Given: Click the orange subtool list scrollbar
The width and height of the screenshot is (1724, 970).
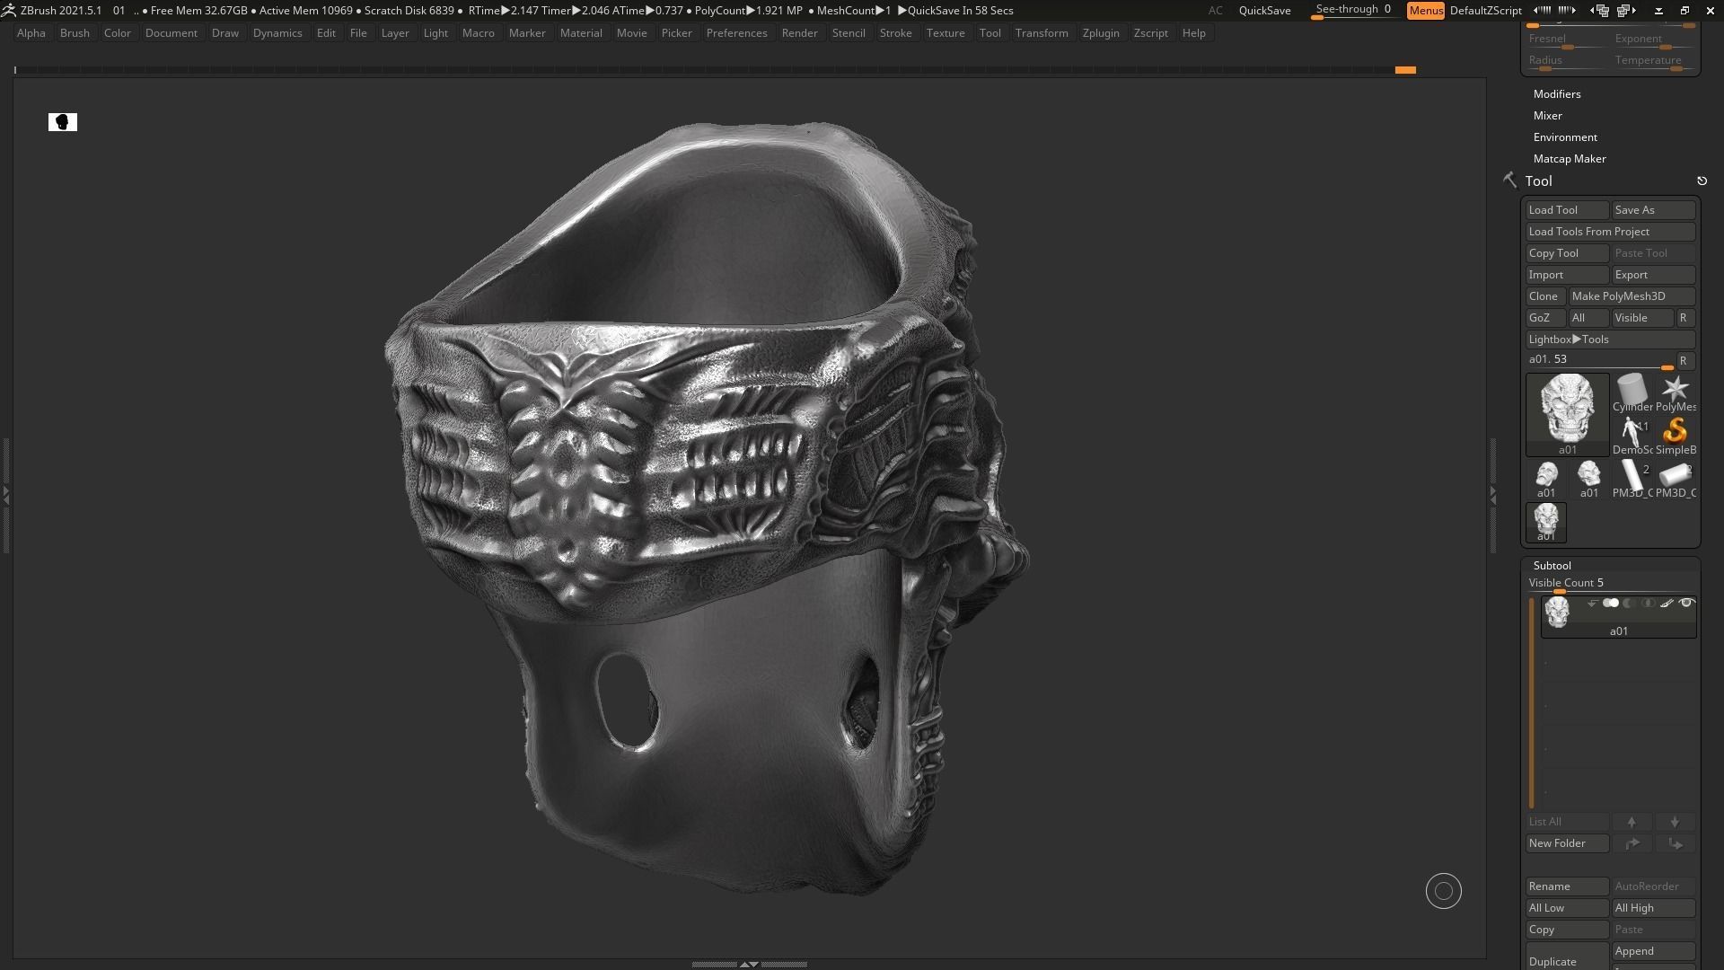Looking at the screenshot, I should click(1532, 704).
